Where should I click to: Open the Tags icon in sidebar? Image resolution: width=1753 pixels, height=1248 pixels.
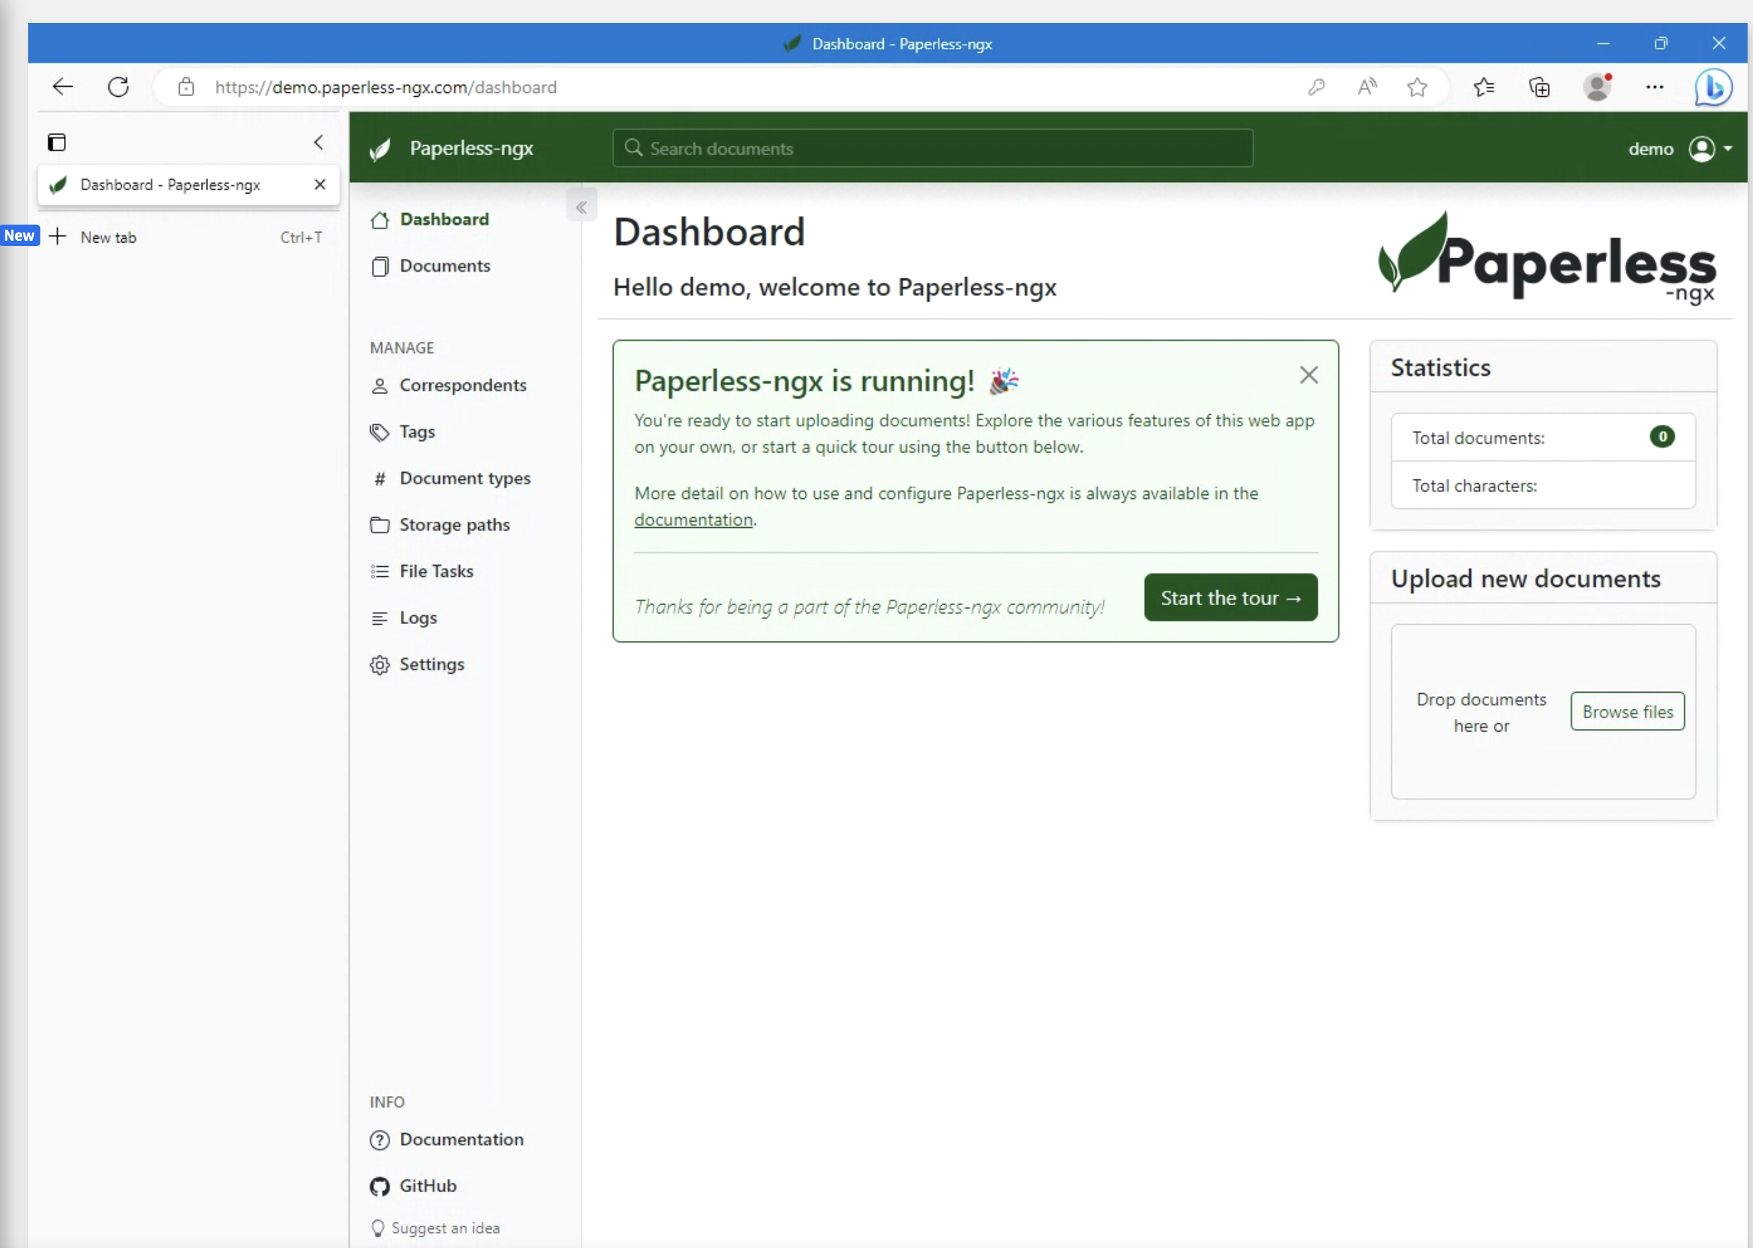pos(380,432)
